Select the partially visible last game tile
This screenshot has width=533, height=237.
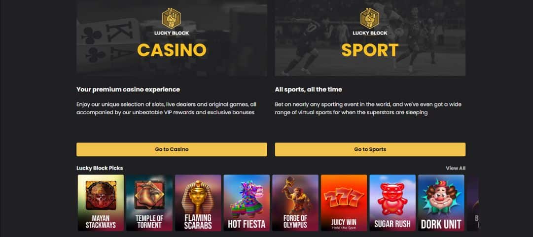point(472,203)
